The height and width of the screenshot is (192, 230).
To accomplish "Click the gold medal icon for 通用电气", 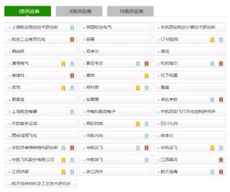I will pos(63,64).
